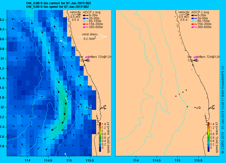Screen dimensions: 226x163
Task: Click the white wind stress arrow
Action: coord(92,37)
